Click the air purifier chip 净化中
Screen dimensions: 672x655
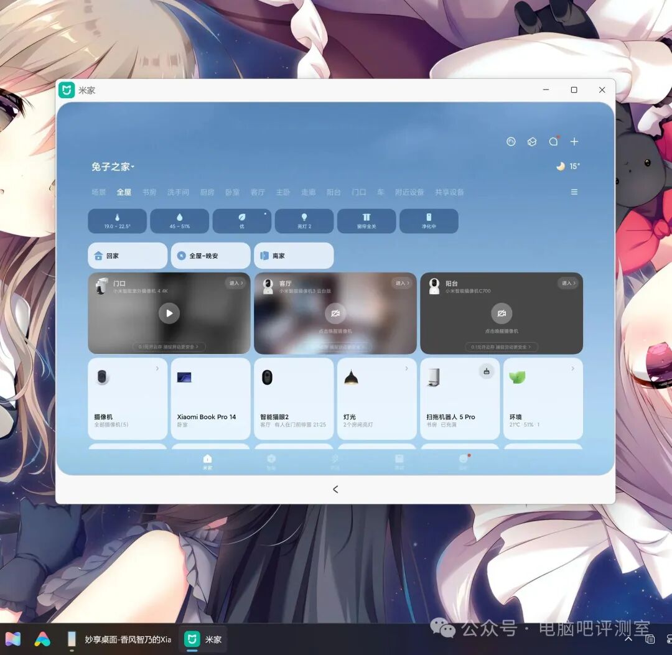(x=429, y=221)
